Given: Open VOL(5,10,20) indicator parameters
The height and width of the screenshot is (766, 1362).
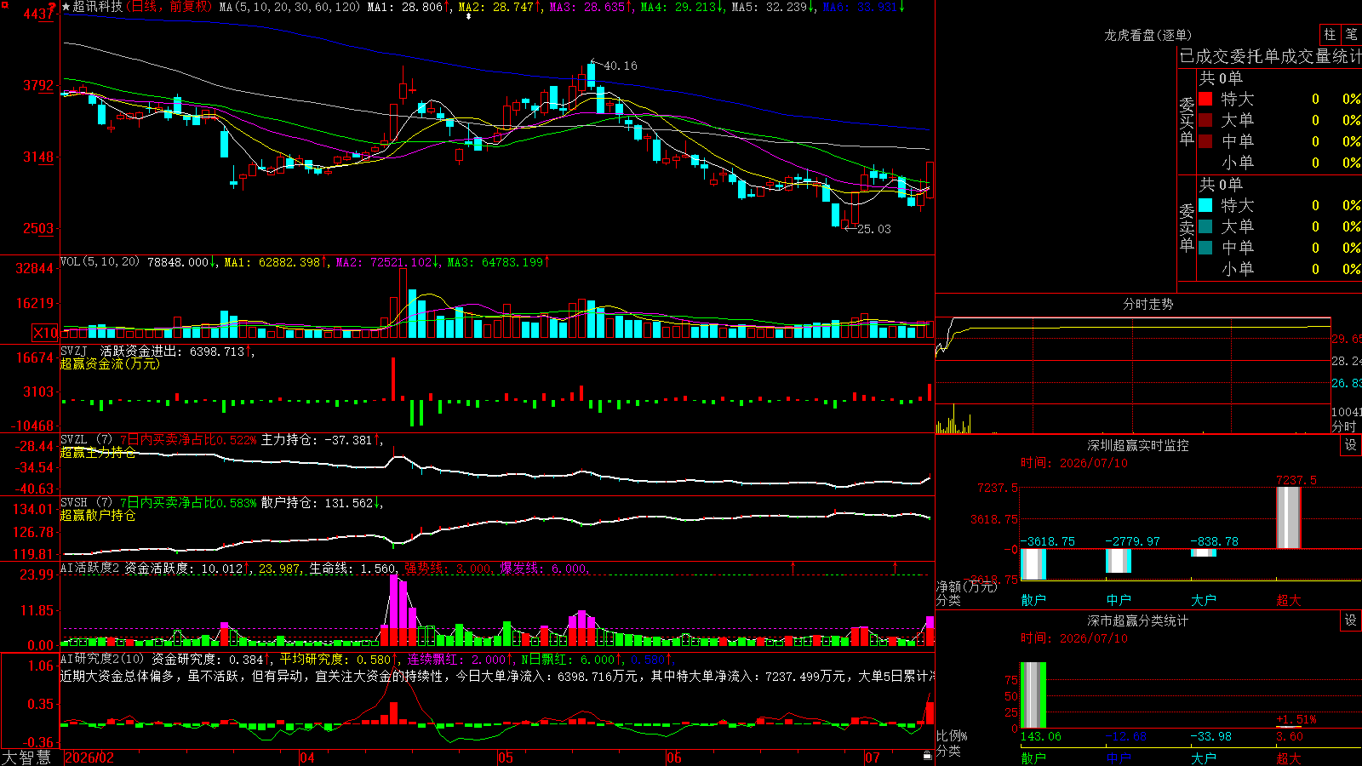Looking at the screenshot, I should 100,262.
